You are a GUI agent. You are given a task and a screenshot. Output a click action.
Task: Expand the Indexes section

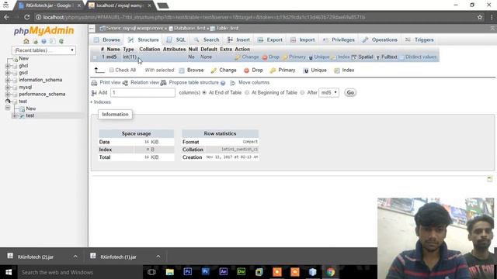coord(100,102)
